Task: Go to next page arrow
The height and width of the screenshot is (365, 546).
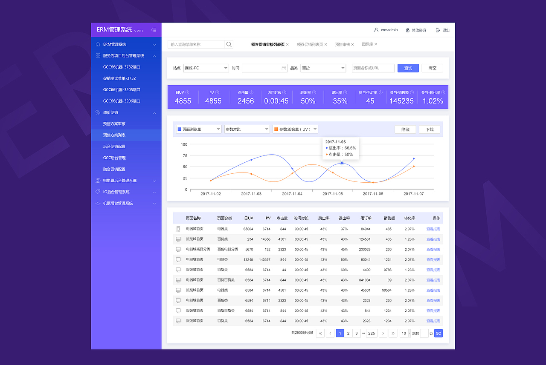Action: (383, 333)
